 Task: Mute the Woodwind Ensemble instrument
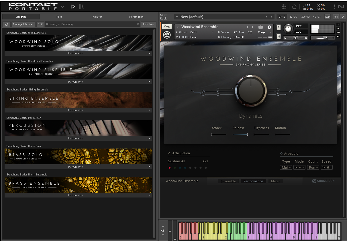[x=279, y=36]
